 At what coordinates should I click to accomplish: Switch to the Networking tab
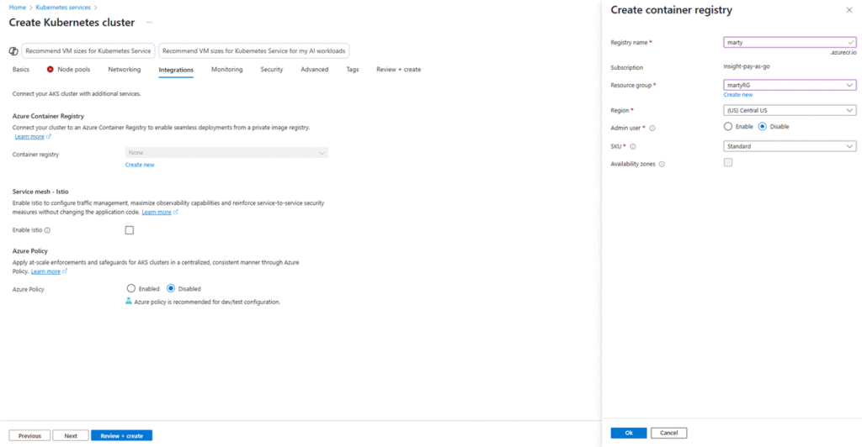125,70
